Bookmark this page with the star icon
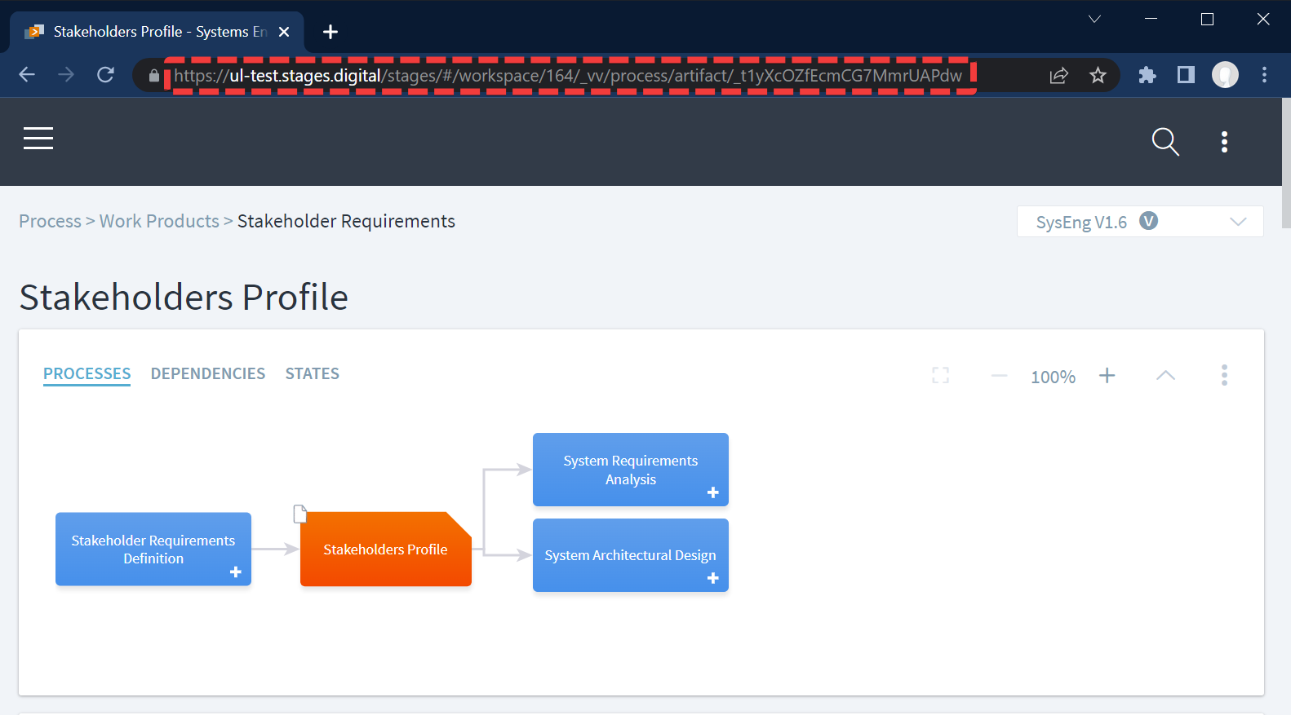 coord(1098,75)
